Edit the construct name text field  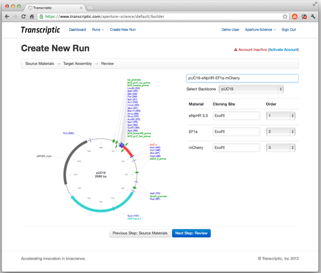point(242,78)
